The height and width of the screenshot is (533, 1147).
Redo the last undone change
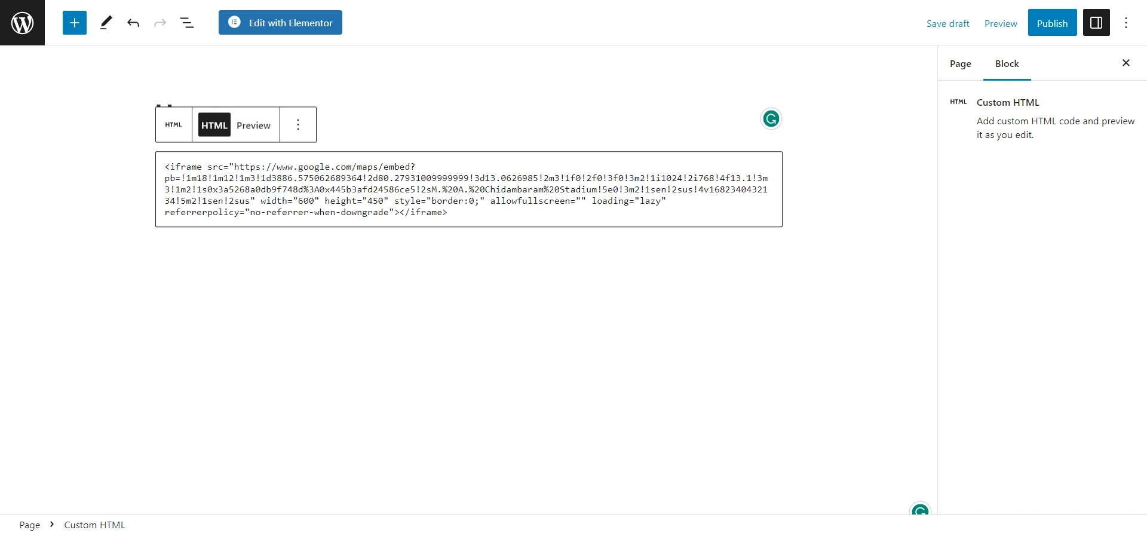pyautogui.click(x=160, y=23)
